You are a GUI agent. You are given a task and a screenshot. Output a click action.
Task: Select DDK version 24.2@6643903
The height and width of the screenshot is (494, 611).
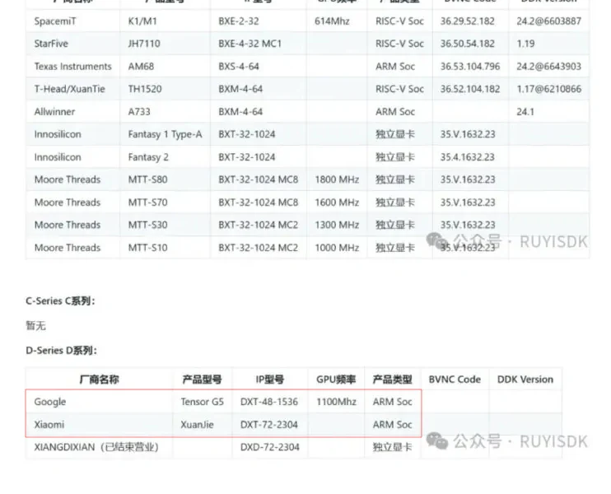(x=548, y=66)
